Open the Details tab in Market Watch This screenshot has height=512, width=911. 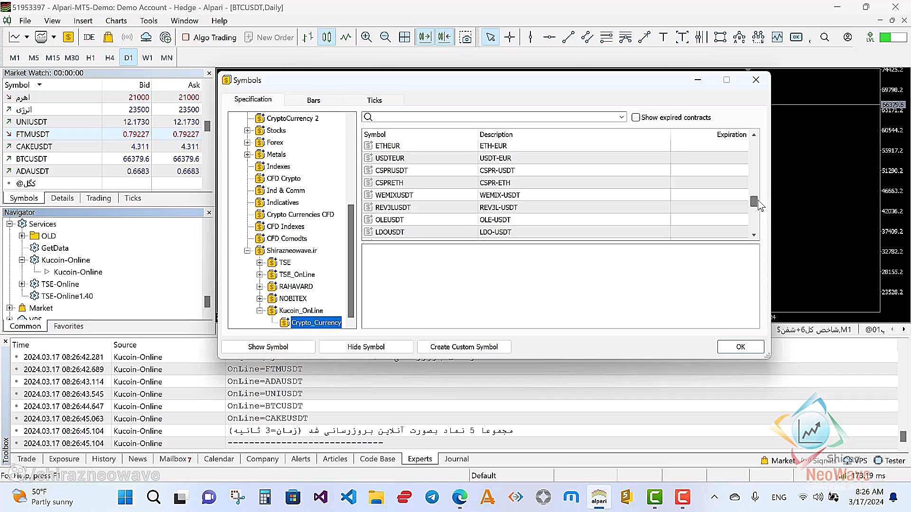pos(62,198)
